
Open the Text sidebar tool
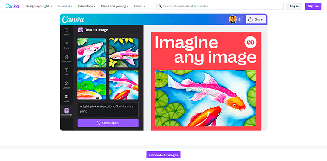[x=67, y=72]
